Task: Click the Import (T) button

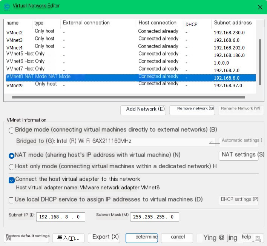Action: point(68,238)
